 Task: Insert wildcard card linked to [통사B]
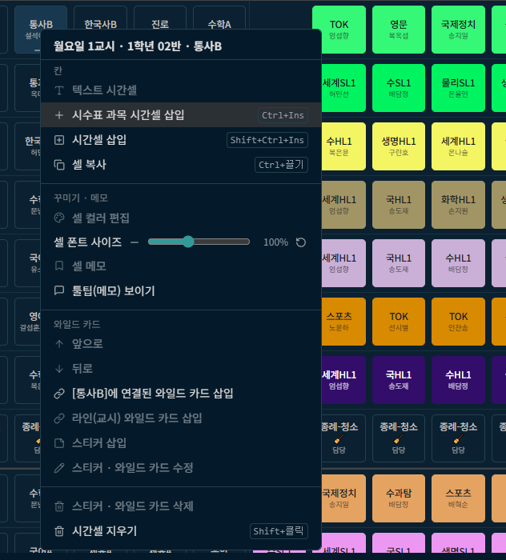(181, 394)
